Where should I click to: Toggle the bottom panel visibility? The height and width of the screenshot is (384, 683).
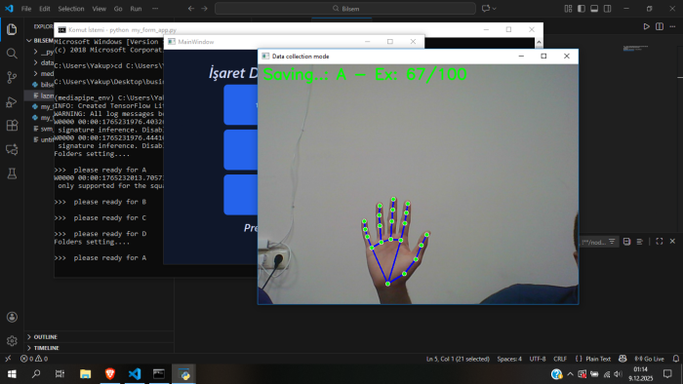[x=594, y=9]
